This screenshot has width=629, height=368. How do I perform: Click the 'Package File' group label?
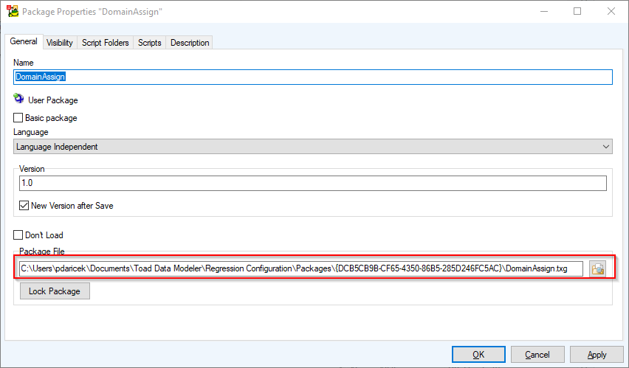point(42,251)
